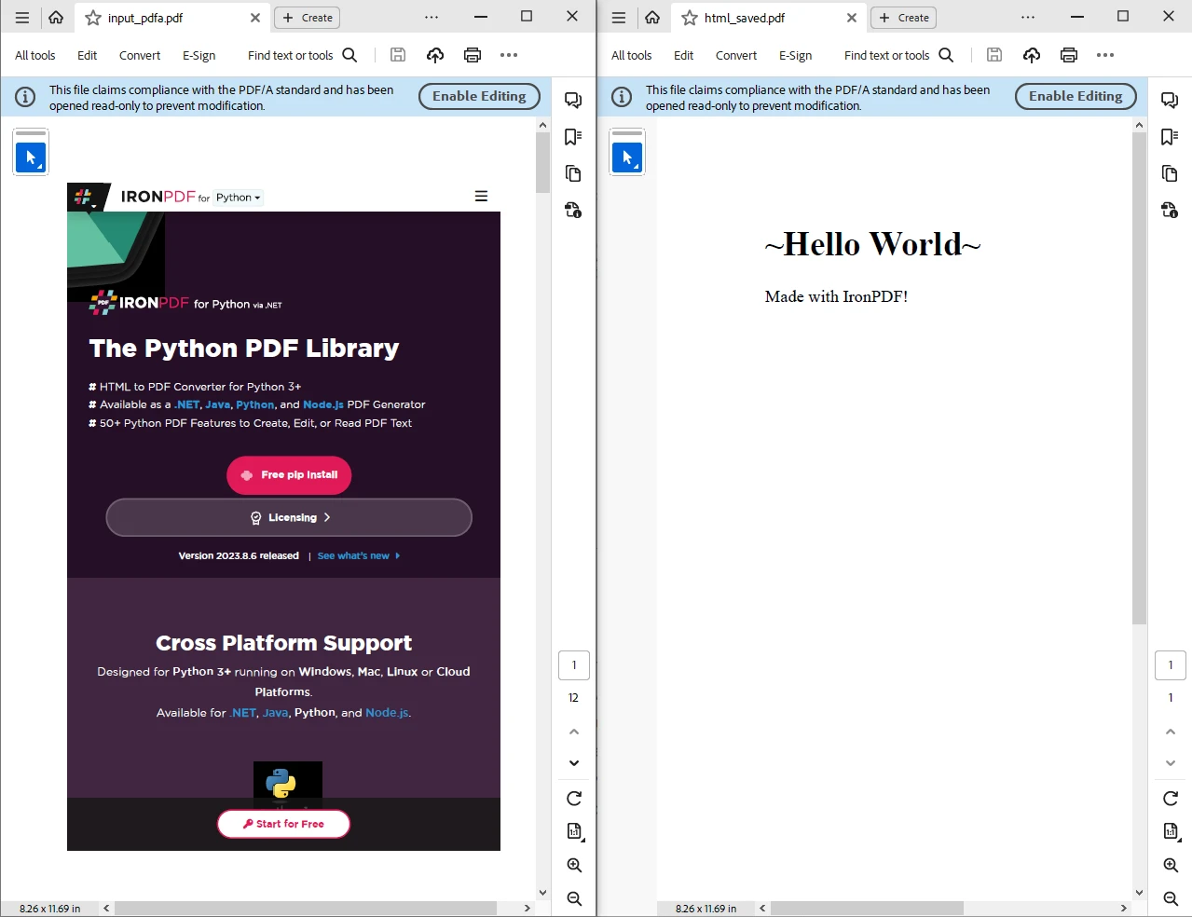1192x917 pixels.
Task: Open IronPDF page hamburger menu
Action: tap(481, 196)
